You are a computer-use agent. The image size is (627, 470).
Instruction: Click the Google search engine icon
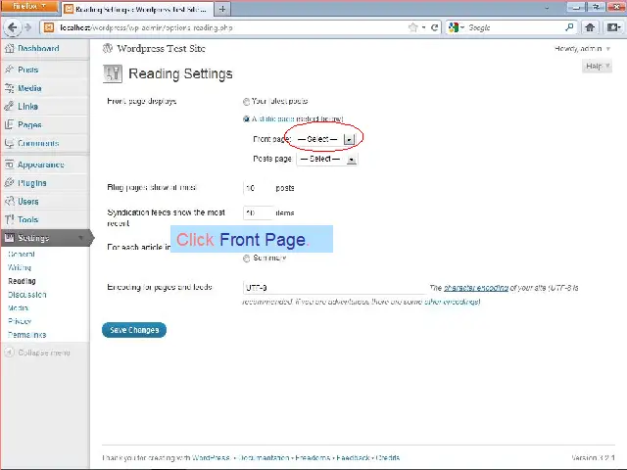(454, 27)
